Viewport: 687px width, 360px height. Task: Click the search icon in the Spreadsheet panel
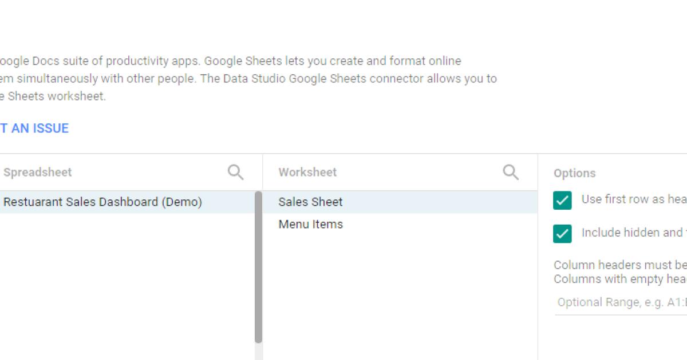(x=235, y=171)
